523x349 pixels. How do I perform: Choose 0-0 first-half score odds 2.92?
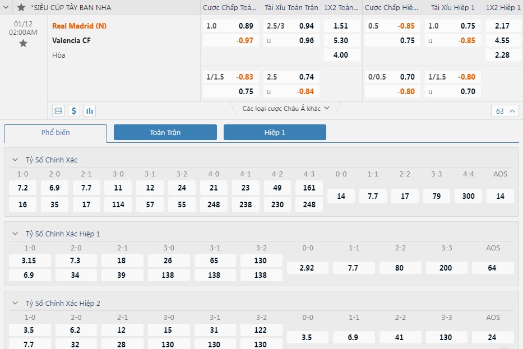(x=307, y=268)
